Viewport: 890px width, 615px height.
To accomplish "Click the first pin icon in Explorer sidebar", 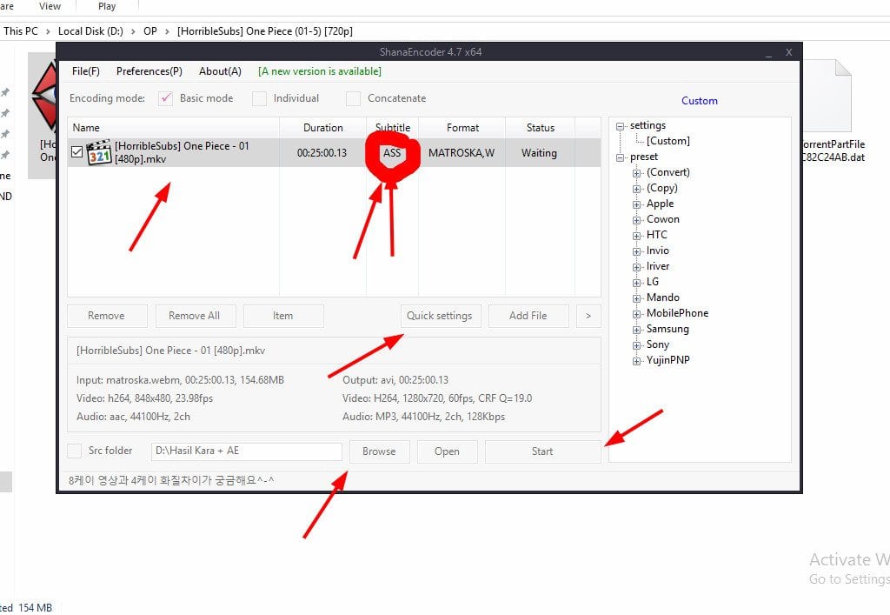I will 5,92.
